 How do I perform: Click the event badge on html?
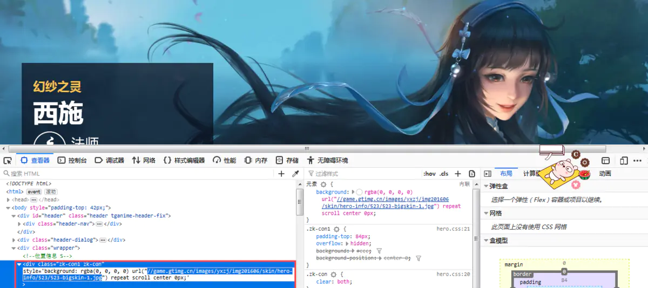point(34,191)
